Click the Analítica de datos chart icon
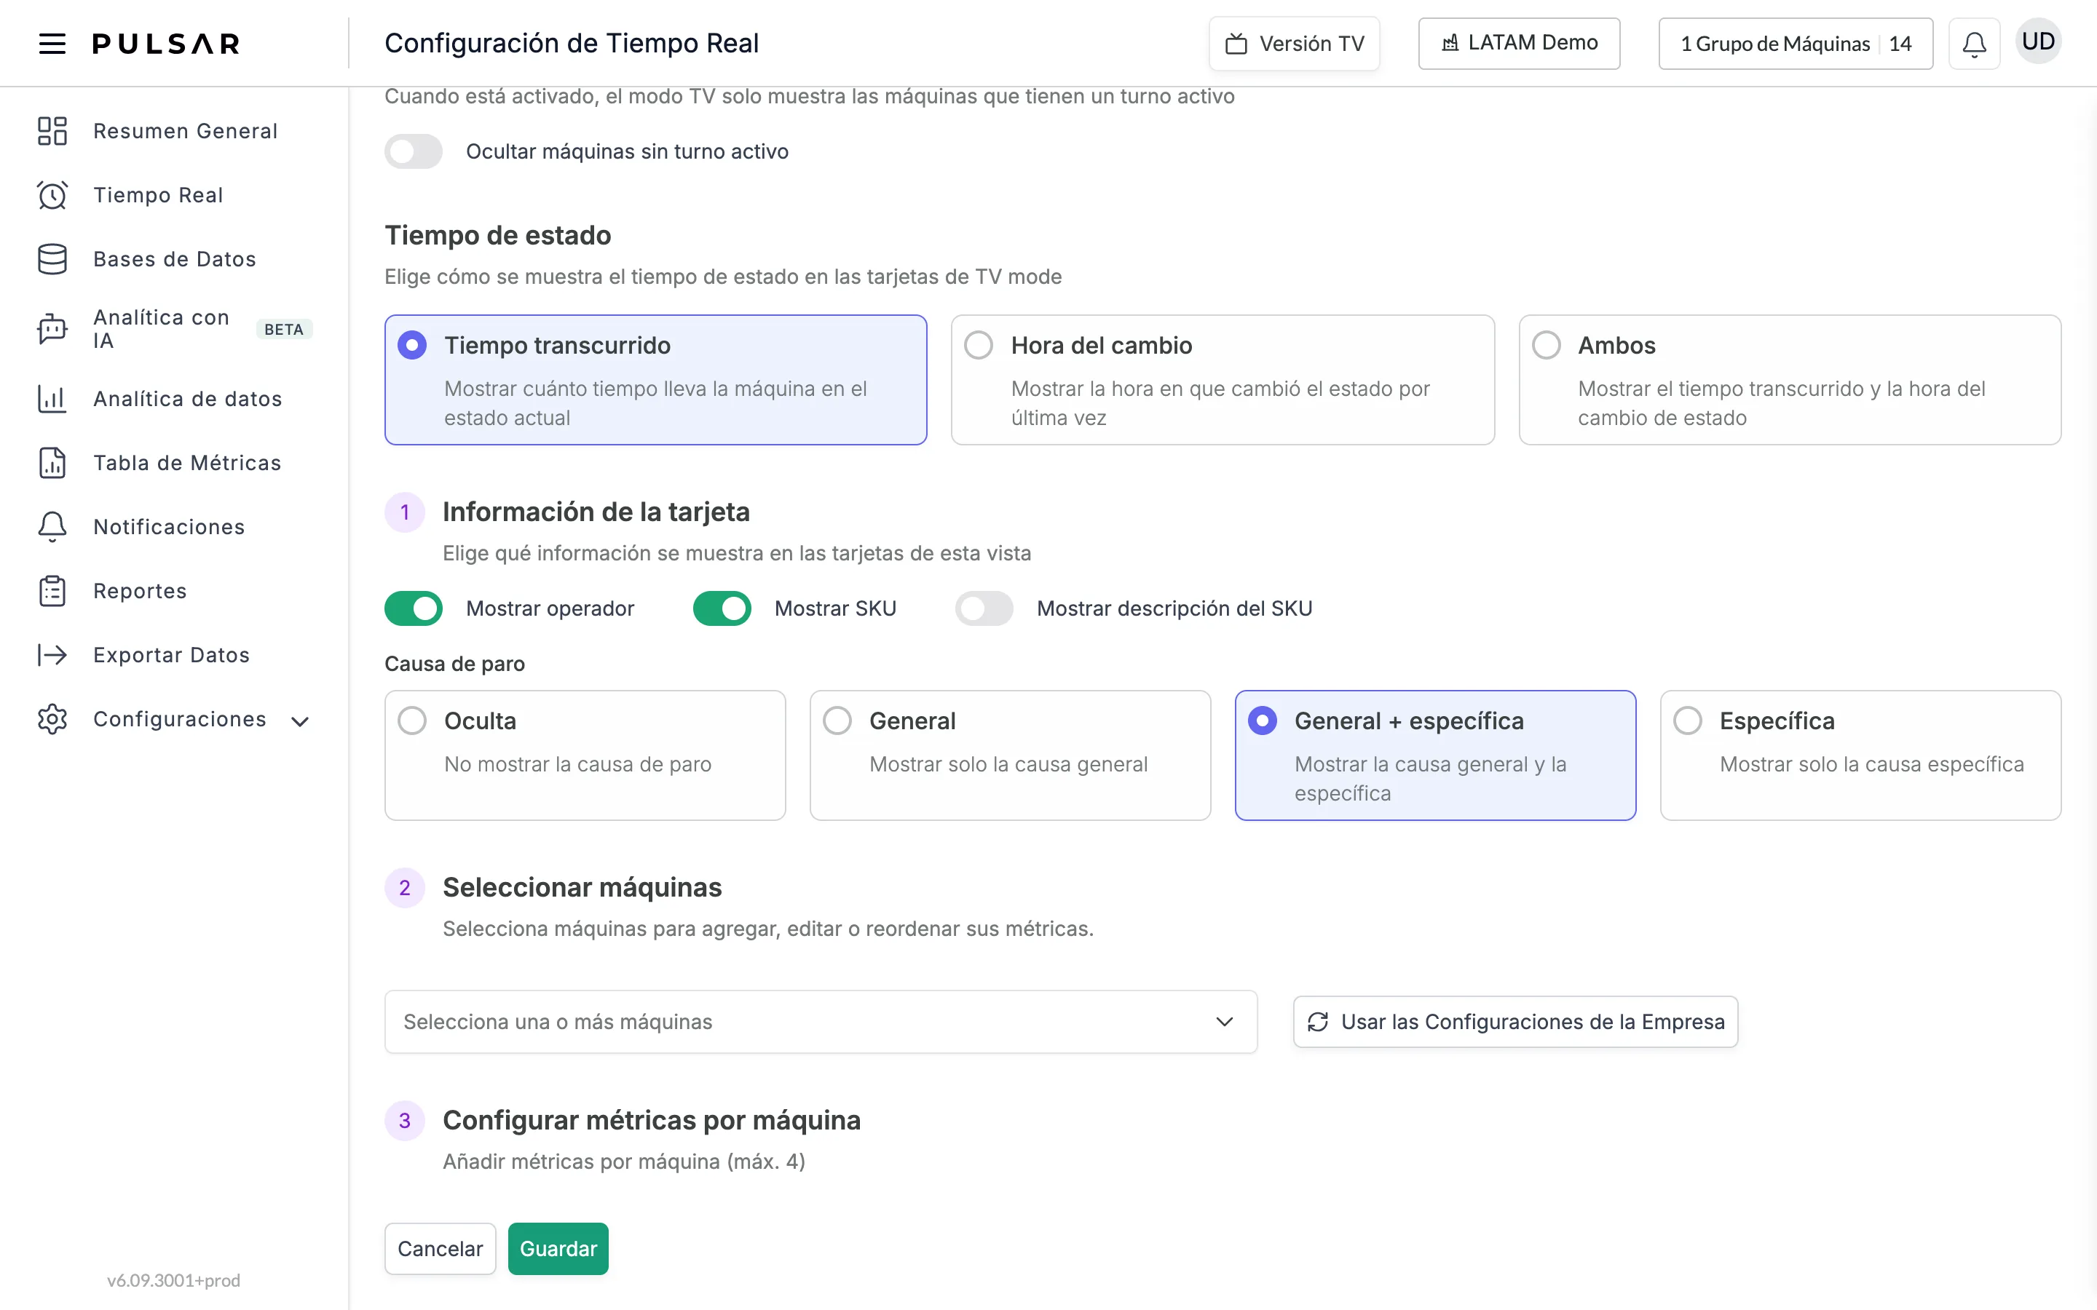The height and width of the screenshot is (1310, 2097). click(x=52, y=399)
